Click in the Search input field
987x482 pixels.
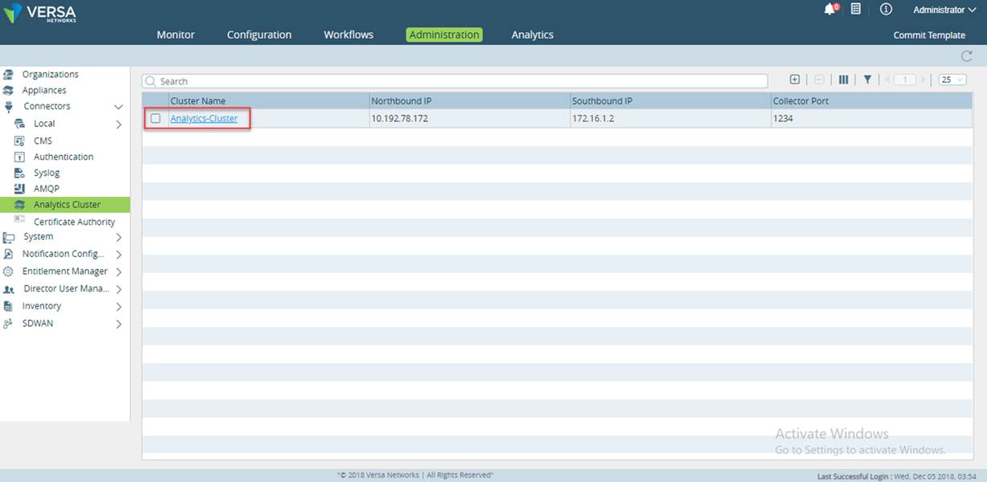click(x=455, y=81)
